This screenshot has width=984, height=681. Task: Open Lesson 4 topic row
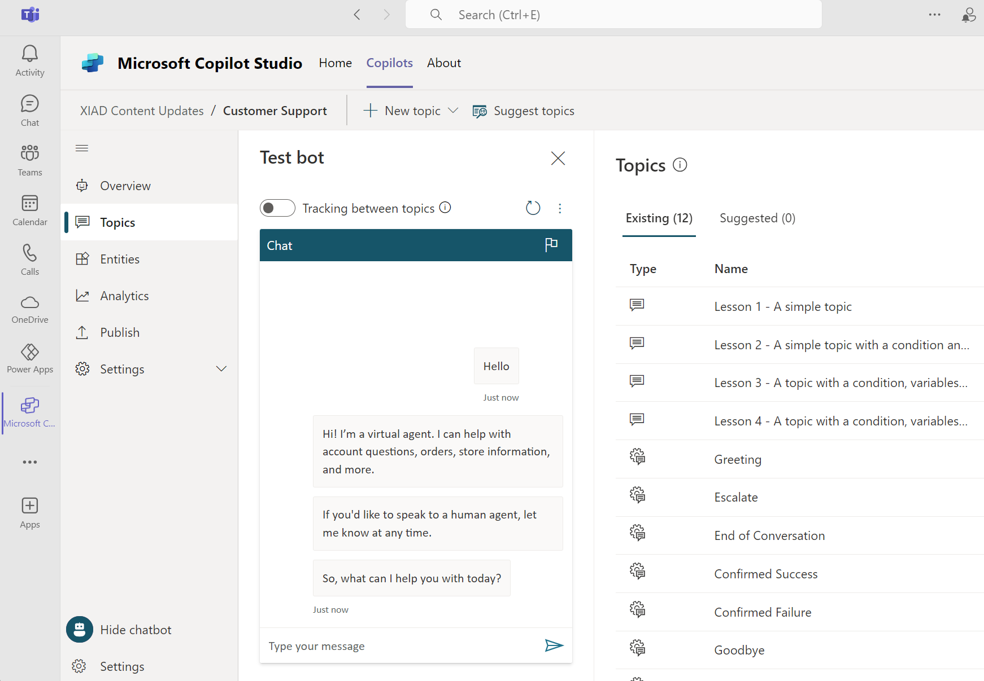coord(800,421)
